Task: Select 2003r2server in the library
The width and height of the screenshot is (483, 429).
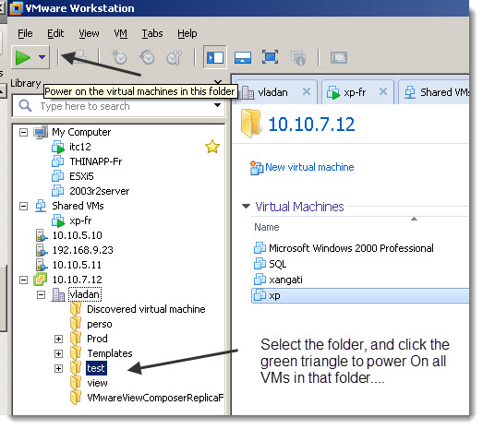Action: tap(99, 191)
